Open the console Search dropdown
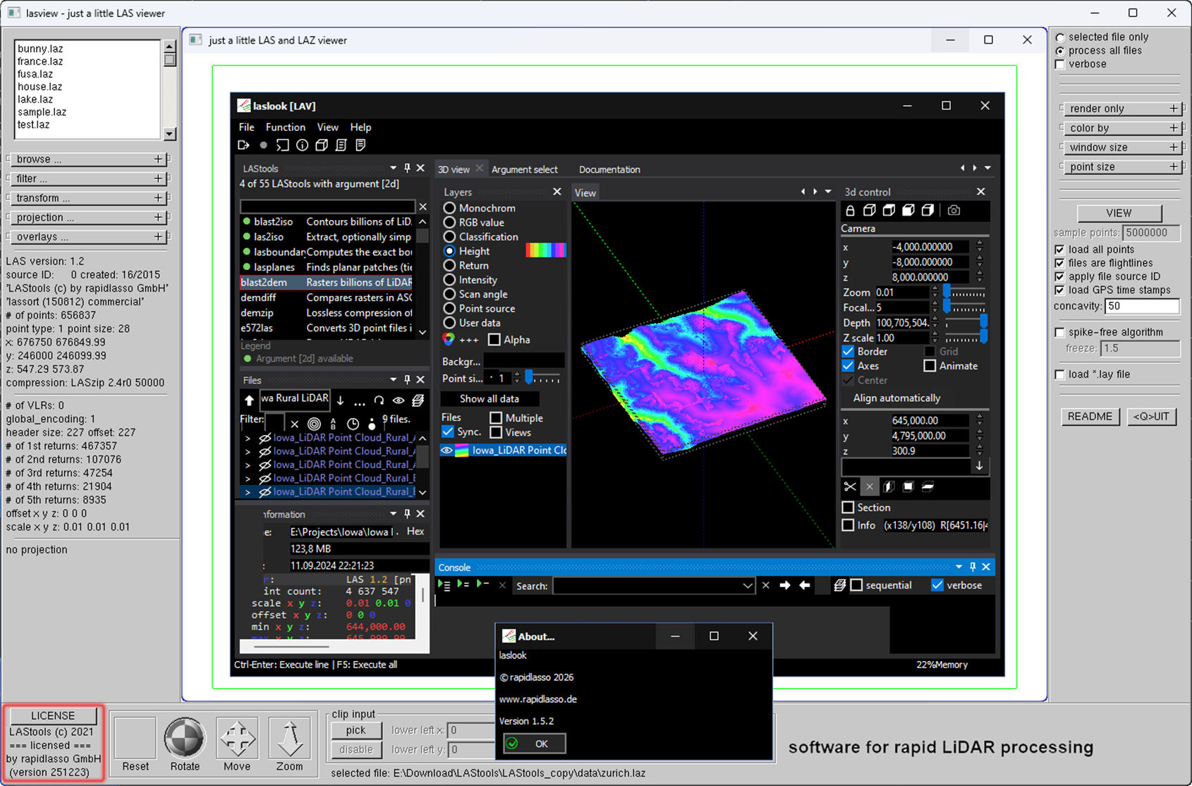The image size is (1192, 786). (748, 586)
